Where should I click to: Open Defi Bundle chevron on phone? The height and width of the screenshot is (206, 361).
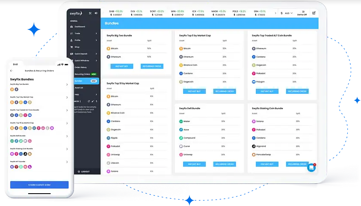point(67,136)
